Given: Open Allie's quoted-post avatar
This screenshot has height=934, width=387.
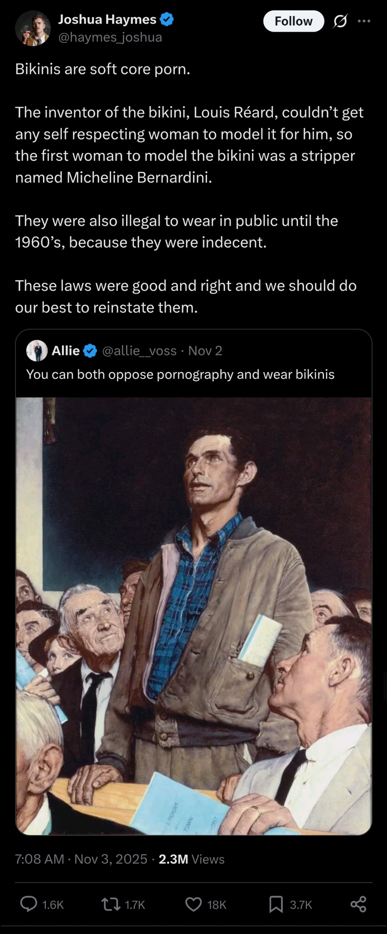Looking at the screenshot, I should 37,350.
